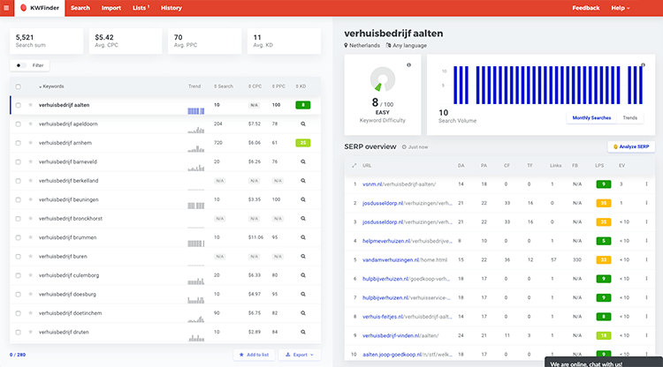Select the verhuisbedrijf doetinchem keyword row

click(x=71, y=312)
